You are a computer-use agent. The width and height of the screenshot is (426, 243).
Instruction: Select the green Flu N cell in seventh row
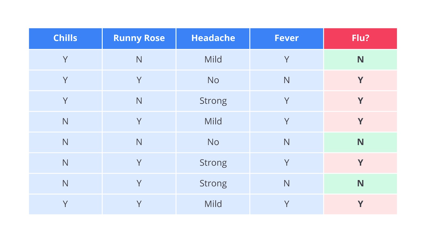coord(360,183)
